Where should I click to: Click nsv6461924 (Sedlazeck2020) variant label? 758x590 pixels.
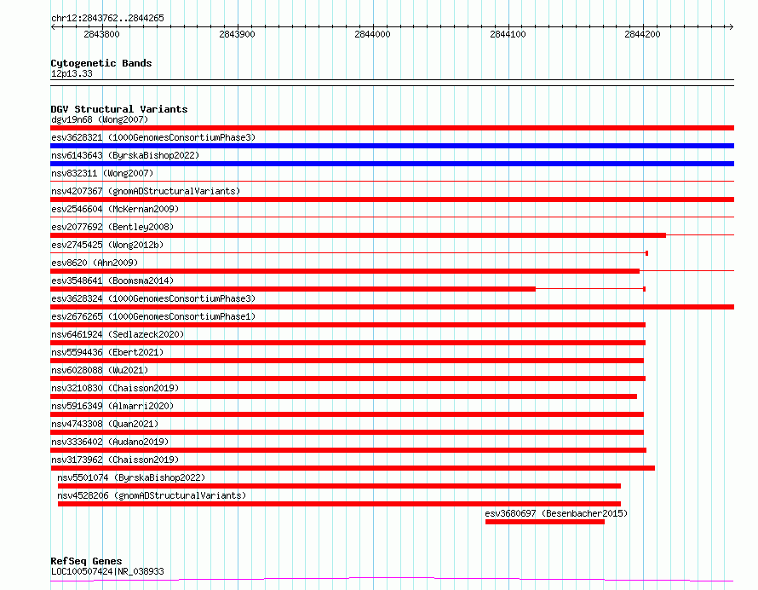[118, 334]
